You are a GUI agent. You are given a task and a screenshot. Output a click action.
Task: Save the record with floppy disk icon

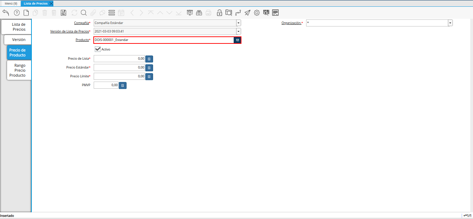pos(64,13)
